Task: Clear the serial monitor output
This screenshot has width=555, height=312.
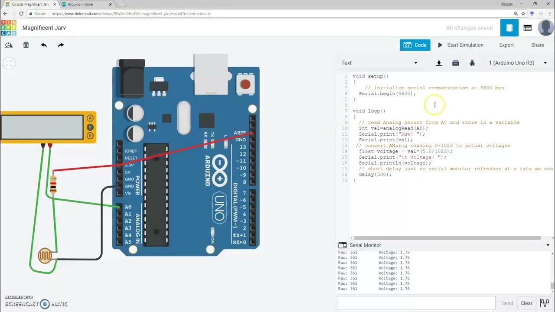Action: point(526,303)
